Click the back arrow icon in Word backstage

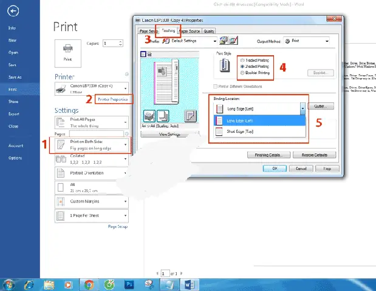(13, 11)
